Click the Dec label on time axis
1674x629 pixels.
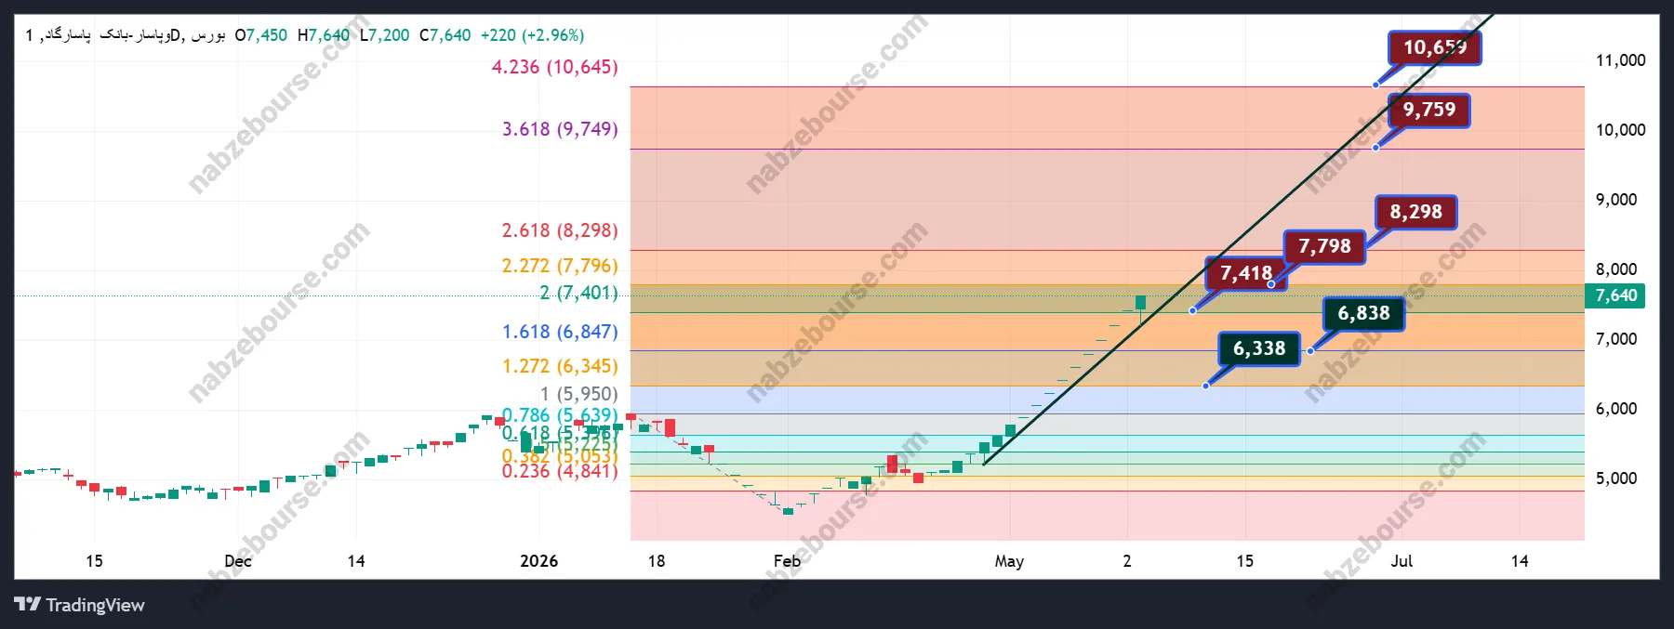(238, 561)
